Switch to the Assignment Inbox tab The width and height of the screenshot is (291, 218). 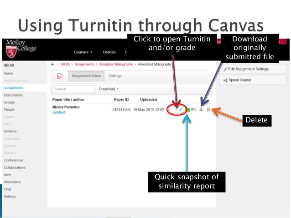click(x=86, y=76)
